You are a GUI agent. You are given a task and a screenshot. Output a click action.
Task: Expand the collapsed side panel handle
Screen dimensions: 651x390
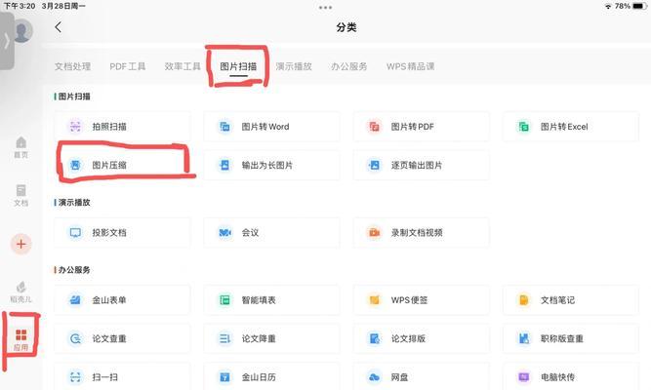(x=7, y=41)
